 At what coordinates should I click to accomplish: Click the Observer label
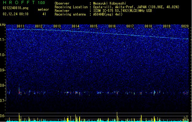tap(62, 3)
